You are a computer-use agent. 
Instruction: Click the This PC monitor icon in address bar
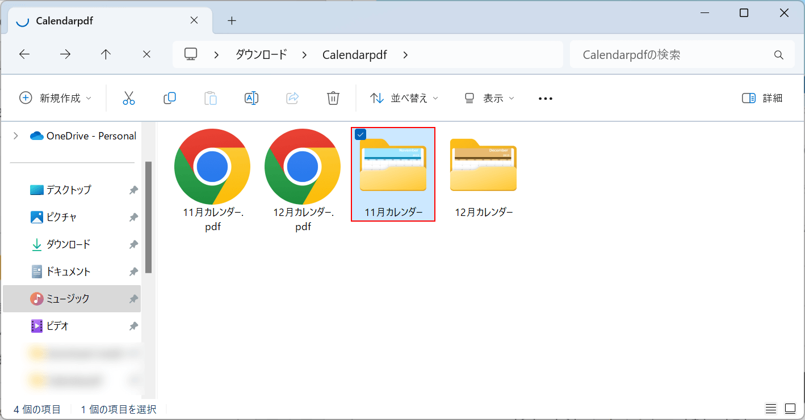191,54
